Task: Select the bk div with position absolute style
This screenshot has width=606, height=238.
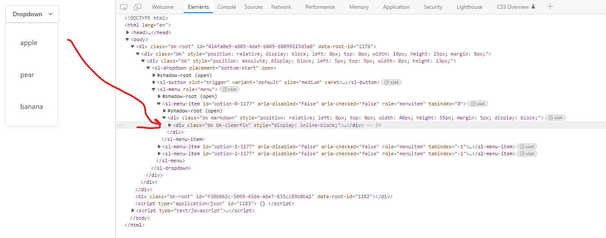Action: (301, 61)
